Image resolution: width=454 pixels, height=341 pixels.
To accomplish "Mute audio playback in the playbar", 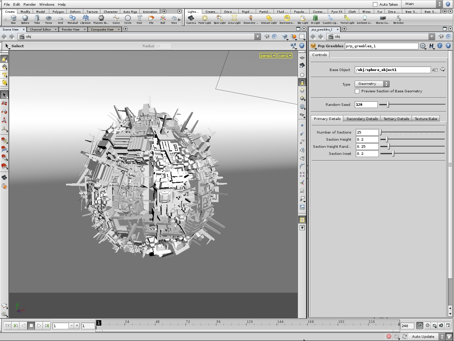I will (x=441, y=326).
